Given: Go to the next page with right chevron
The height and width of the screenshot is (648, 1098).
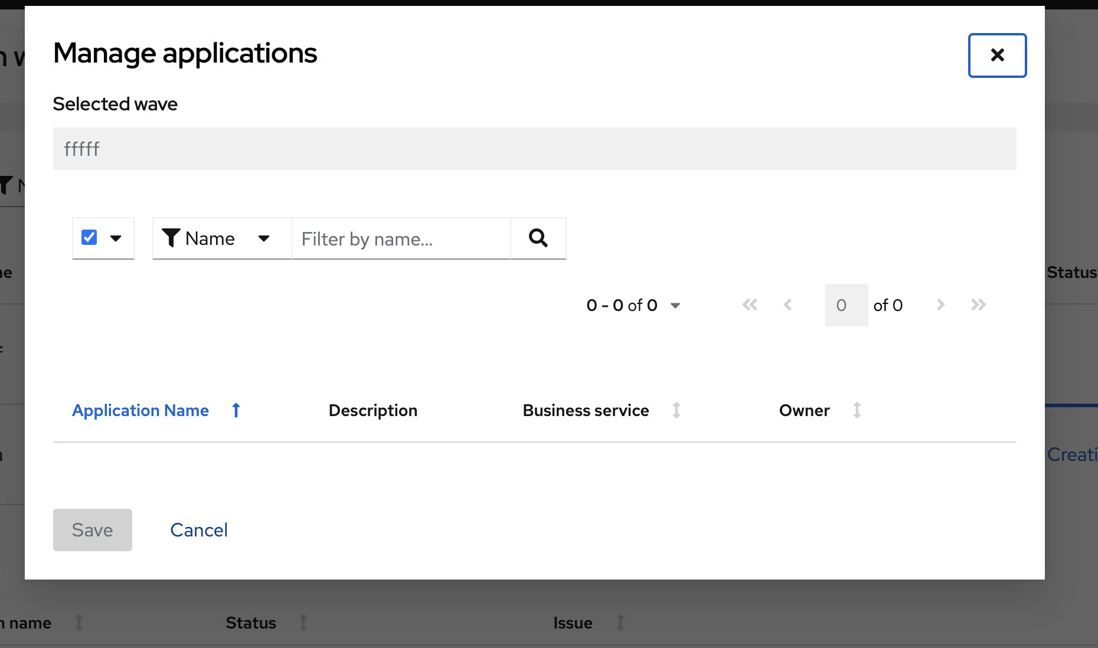Looking at the screenshot, I should [940, 305].
